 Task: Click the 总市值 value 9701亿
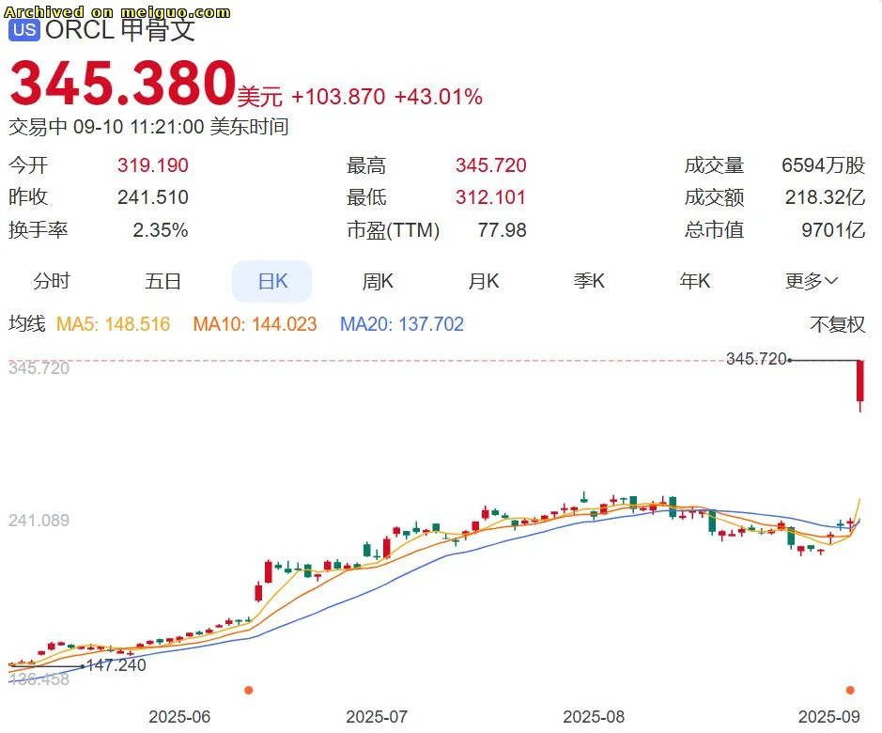833,229
